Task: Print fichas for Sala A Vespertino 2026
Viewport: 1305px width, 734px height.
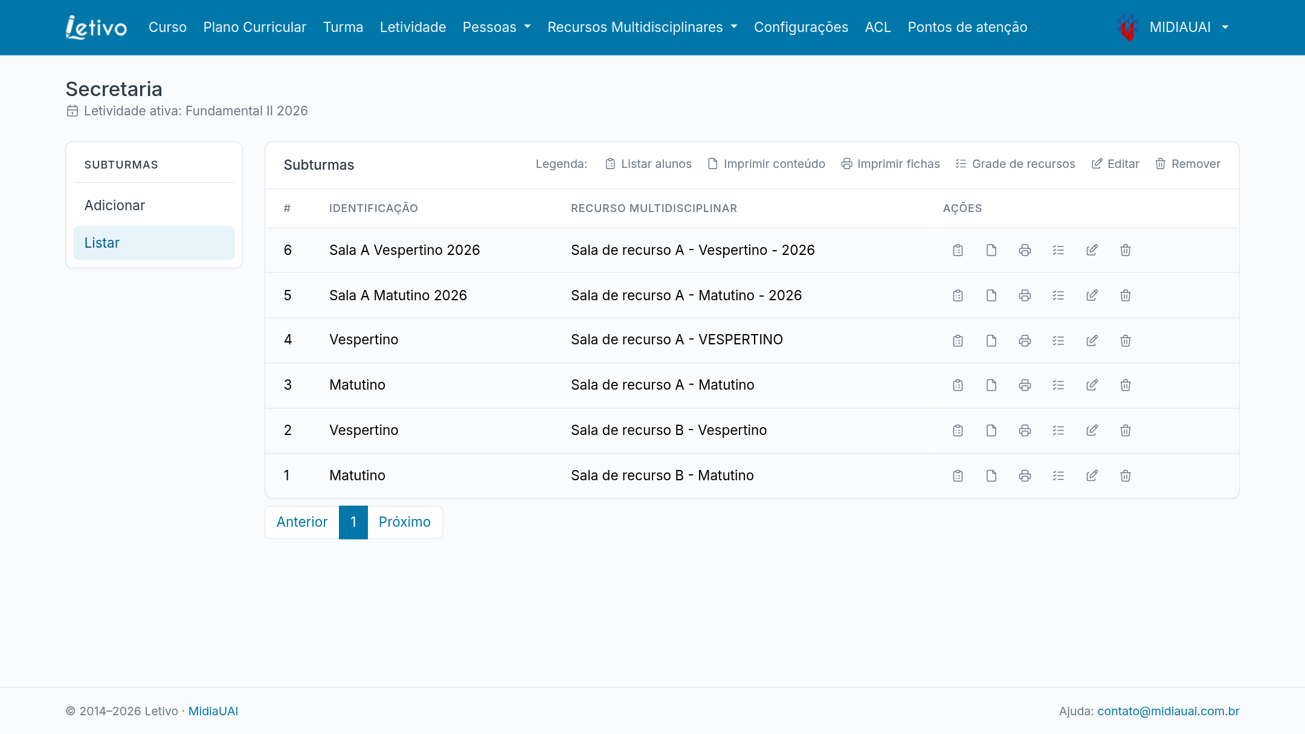Action: (1025, 250)
